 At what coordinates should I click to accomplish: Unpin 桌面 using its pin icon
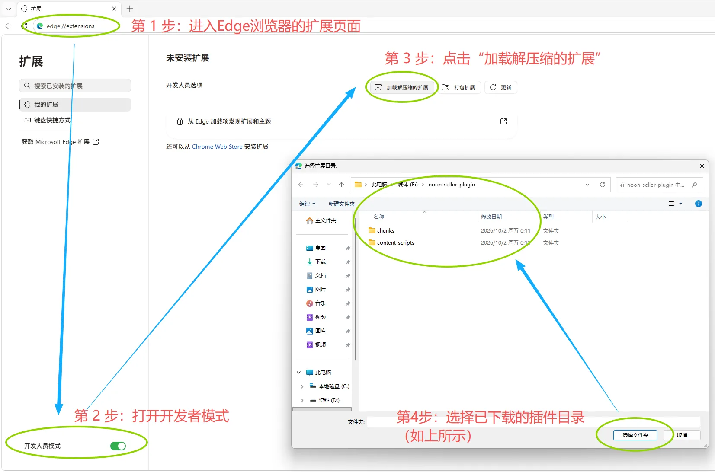348,248
